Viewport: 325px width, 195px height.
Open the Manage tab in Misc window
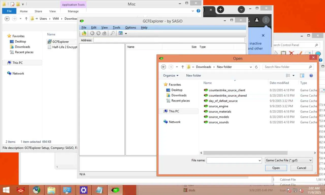click(x=73, y=11)
